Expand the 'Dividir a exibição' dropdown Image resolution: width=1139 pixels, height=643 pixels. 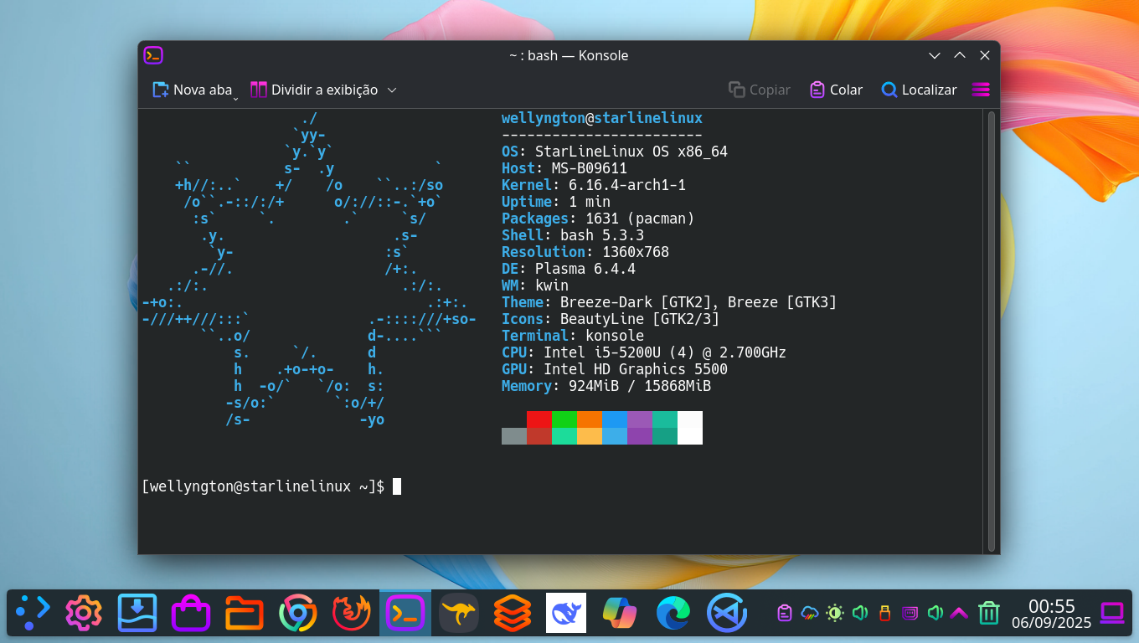[x=392, y=90]
